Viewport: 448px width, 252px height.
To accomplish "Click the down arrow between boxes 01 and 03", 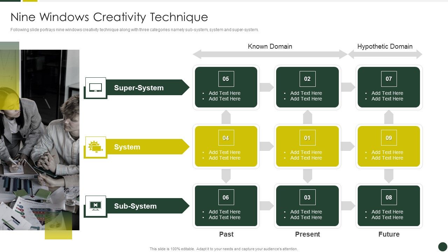I will coord(308,176).
